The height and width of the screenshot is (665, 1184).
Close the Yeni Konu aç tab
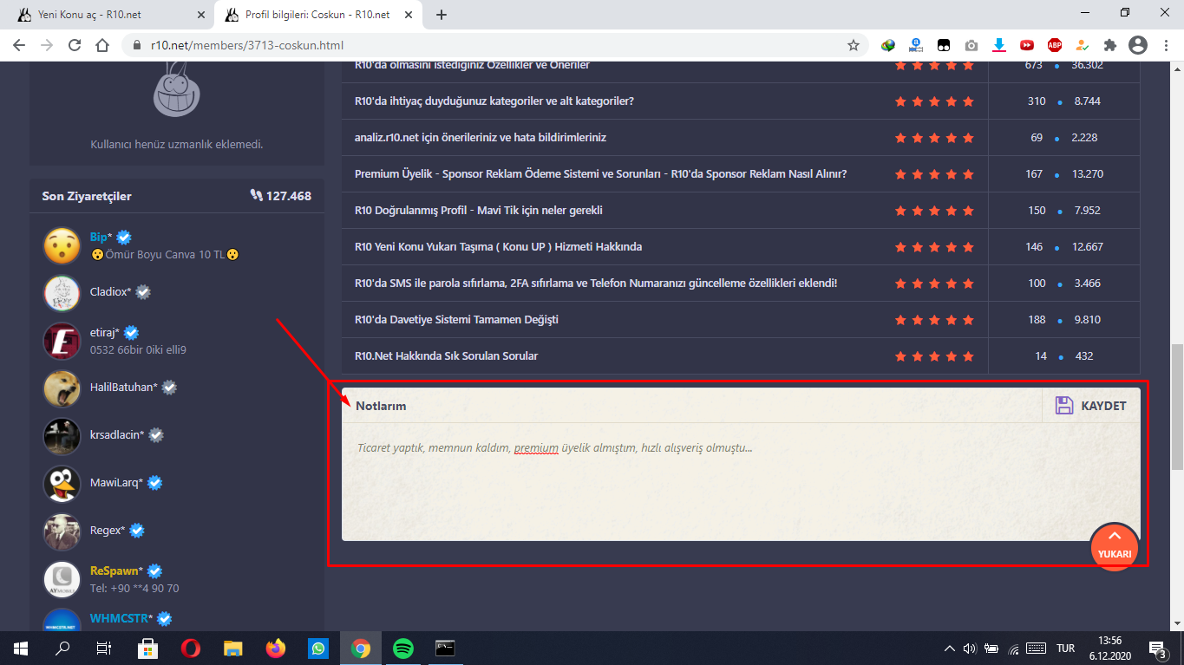(x=201, y=15)
